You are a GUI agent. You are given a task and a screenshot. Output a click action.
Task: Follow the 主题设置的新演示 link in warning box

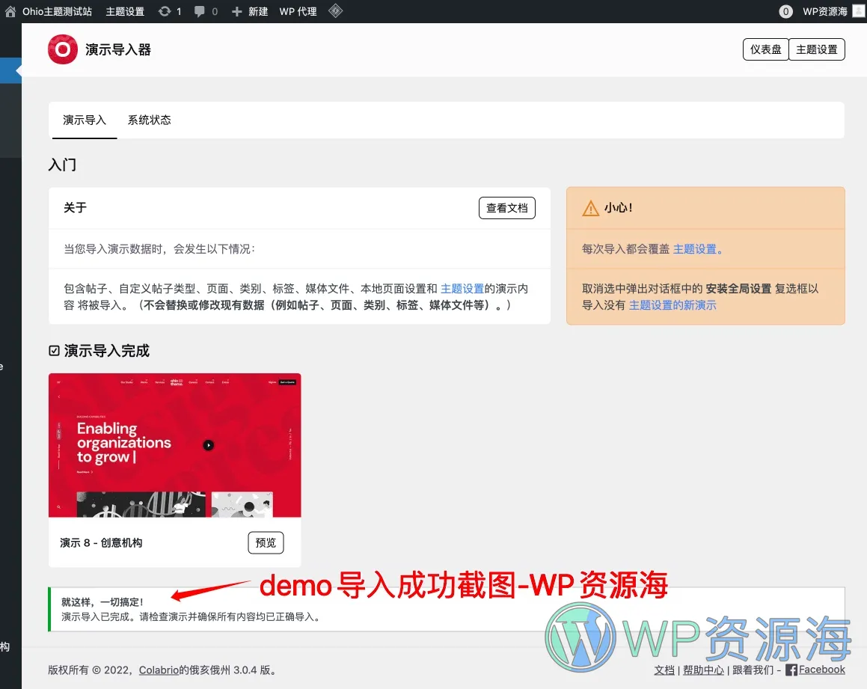673,305
